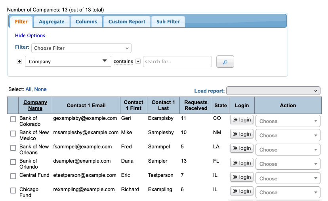Tick the Bank of New Orleans checkbox

[13, 148]
